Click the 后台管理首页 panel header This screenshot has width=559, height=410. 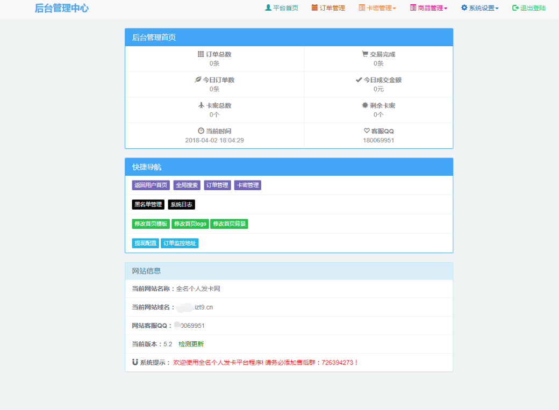(289, 38)
